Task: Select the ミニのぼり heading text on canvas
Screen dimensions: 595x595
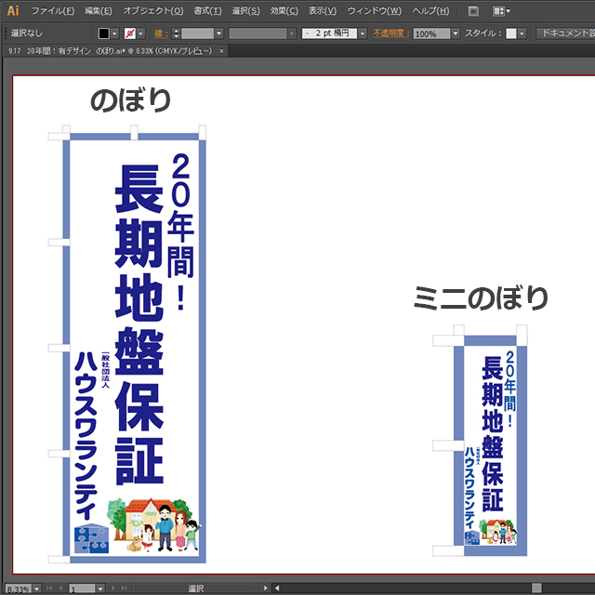Action: (x=481, y=298)
